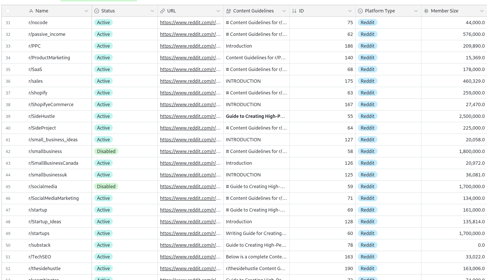Viewport: 487px width, 280px height.
Task: Follow the URL in the r/SideHustle row
Action: [190, 116]
